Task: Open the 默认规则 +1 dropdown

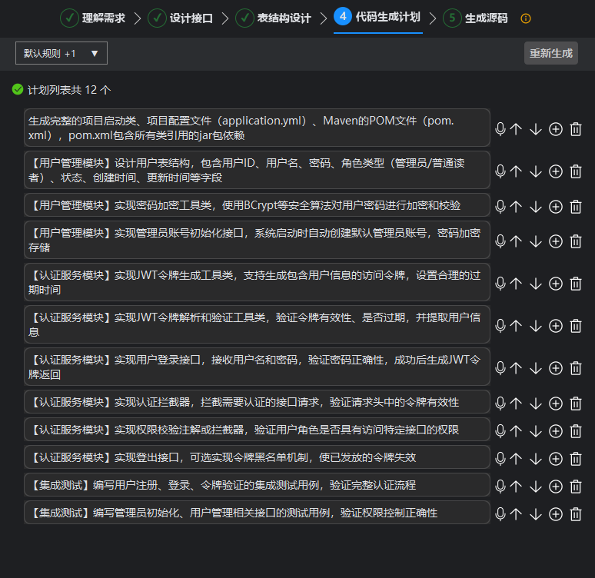Action: coord(61,53)
